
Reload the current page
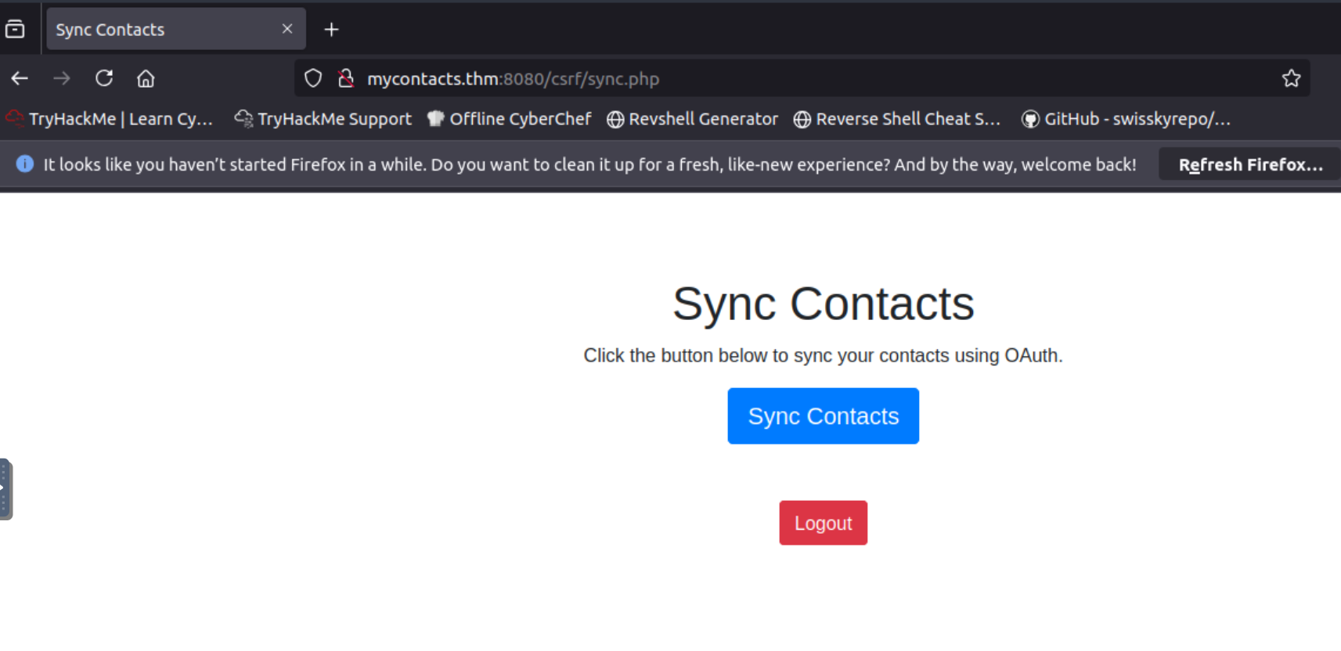click(x=104, y=78)
